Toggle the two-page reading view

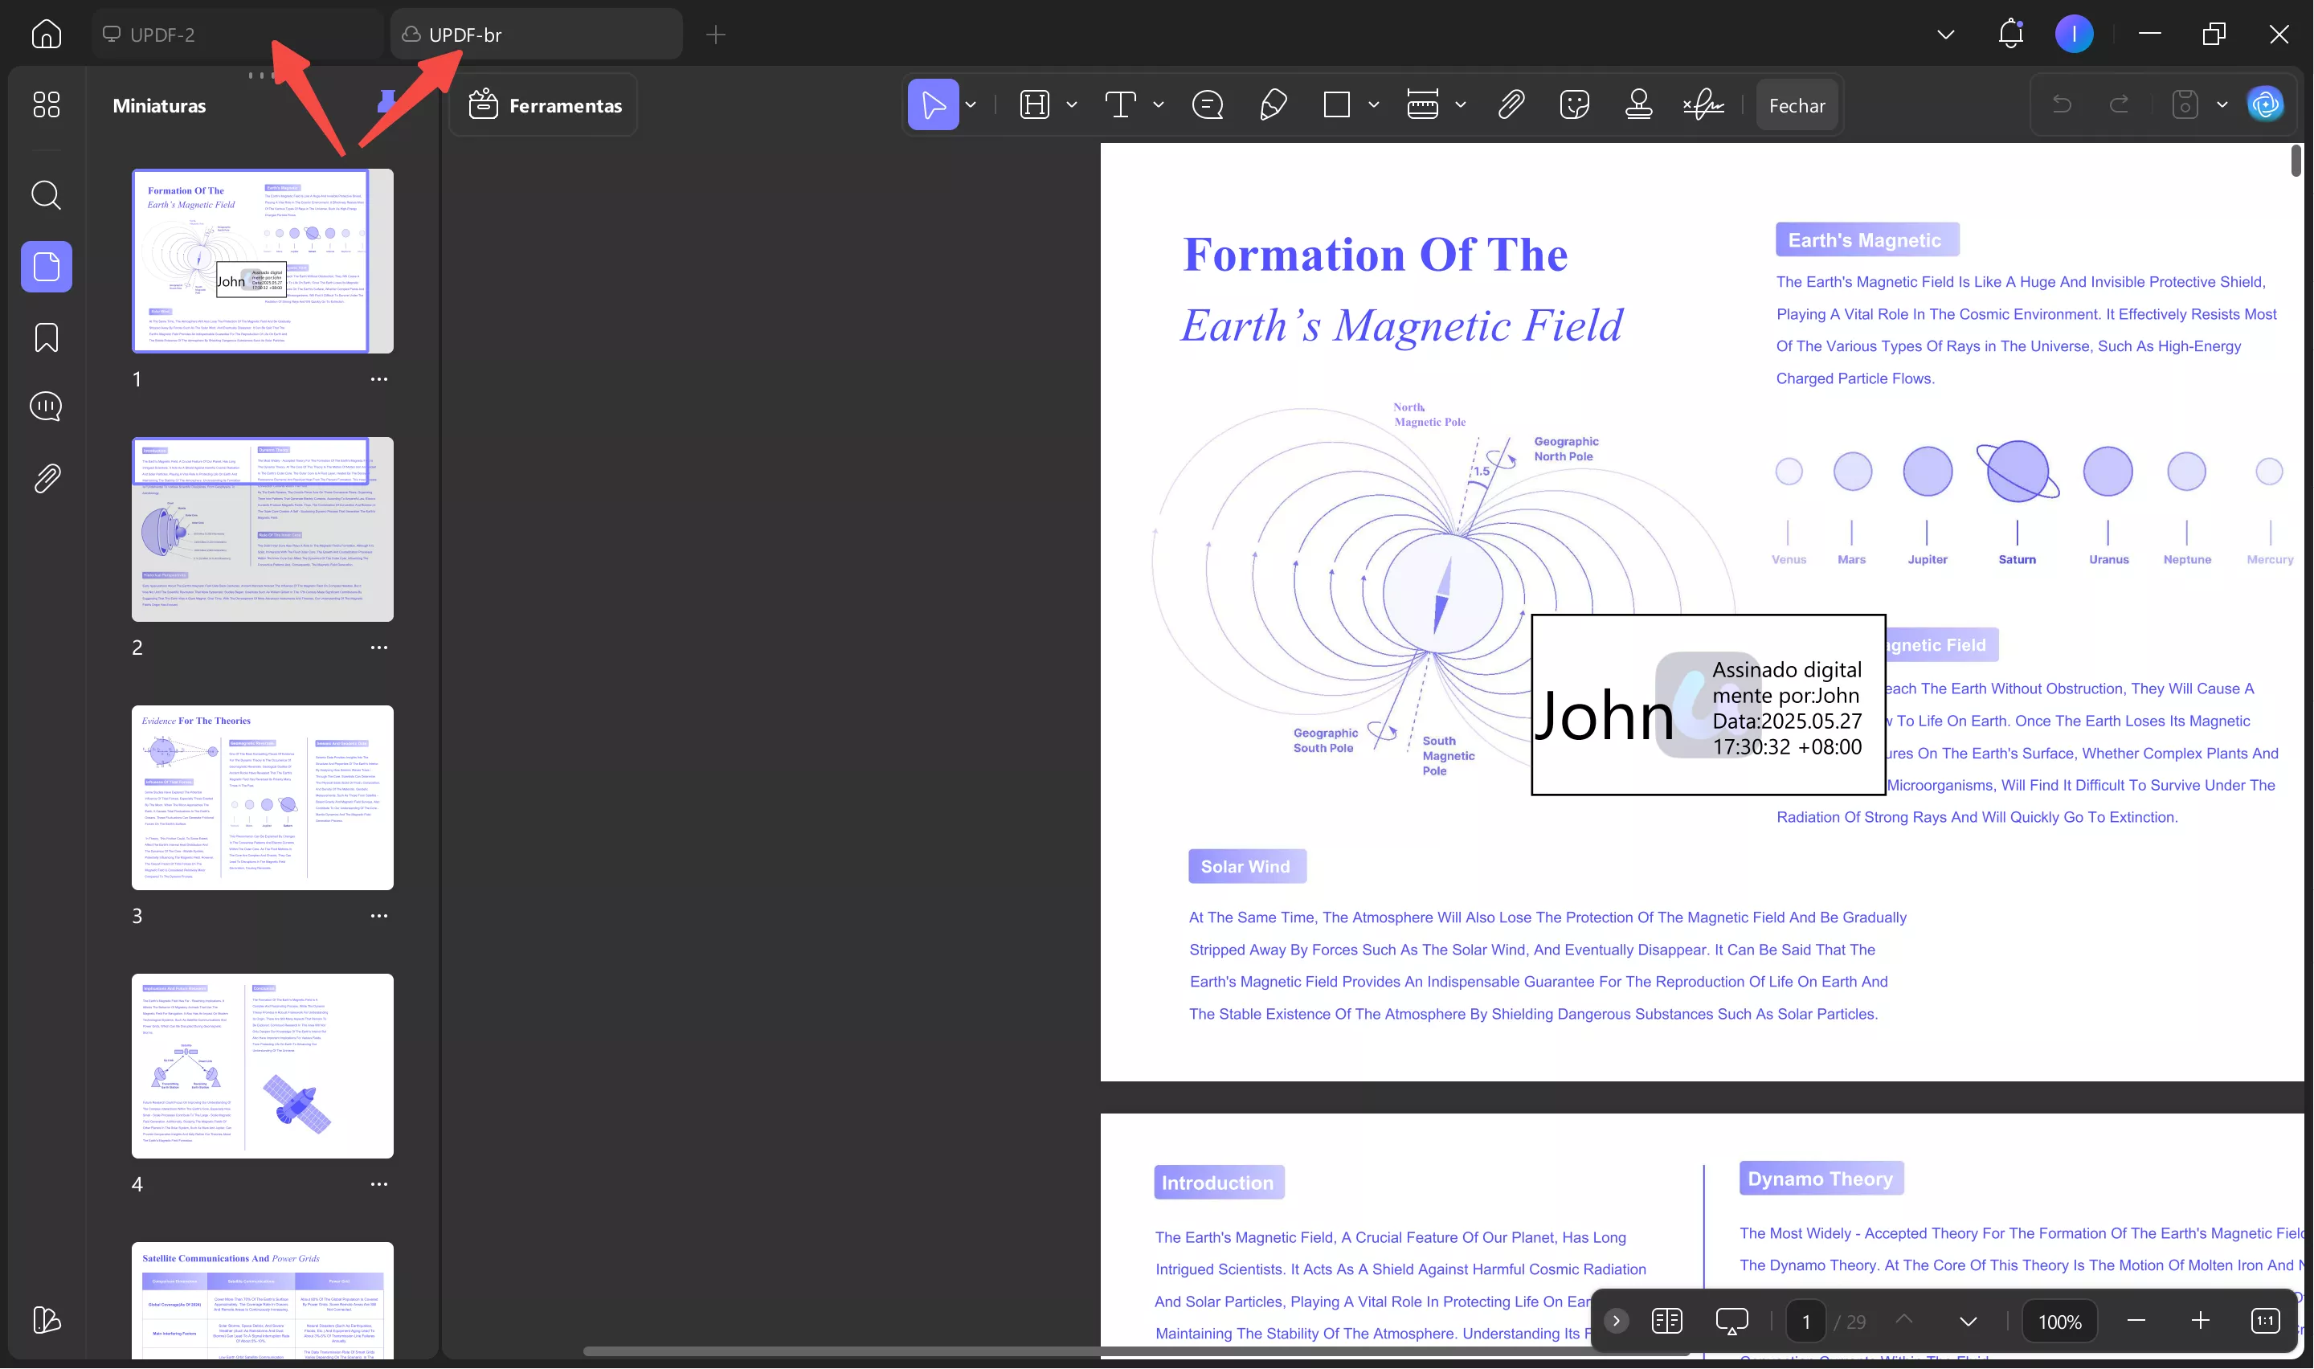point(1666,1321)
